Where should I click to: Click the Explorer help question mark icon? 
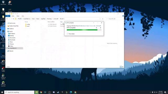[123, 16]
